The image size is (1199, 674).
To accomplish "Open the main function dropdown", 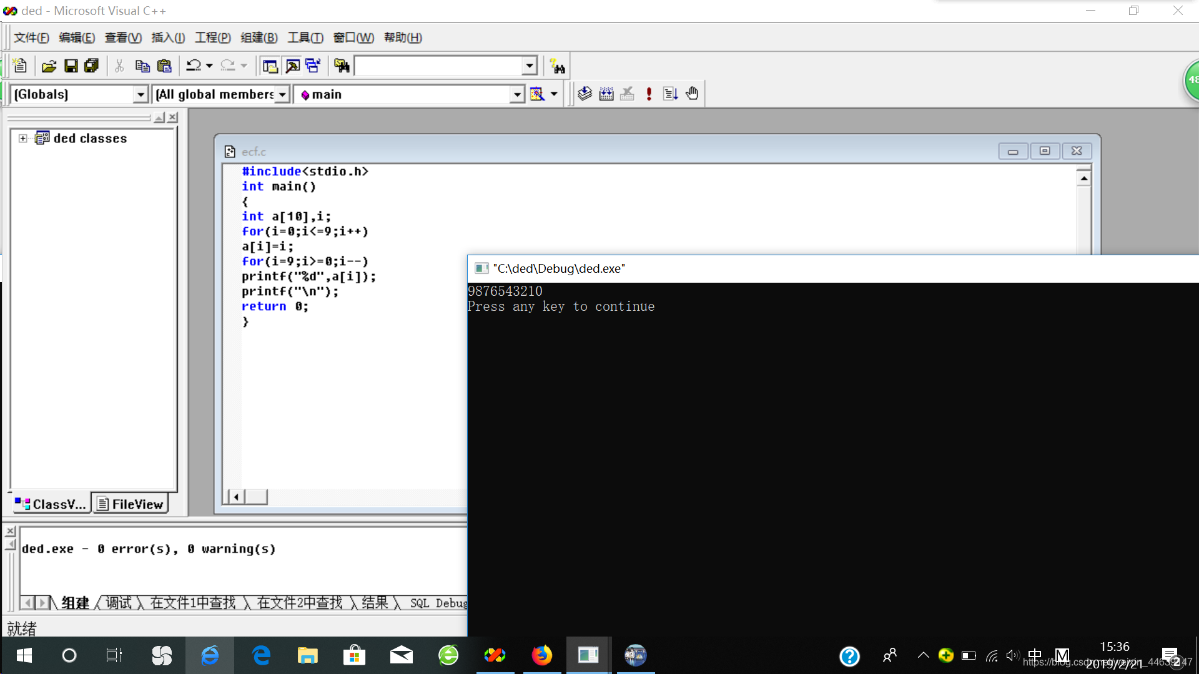I will (x=517, y=94).
